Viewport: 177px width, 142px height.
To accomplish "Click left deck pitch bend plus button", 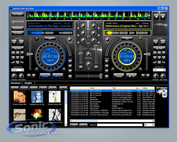I will [x=34, y=76].
